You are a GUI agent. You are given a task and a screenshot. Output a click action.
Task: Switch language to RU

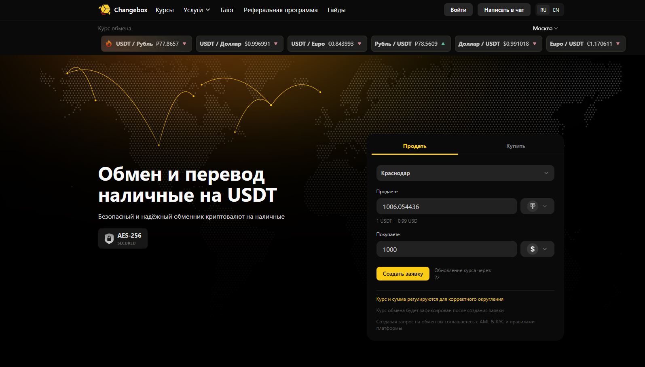pyautogui.click(x=543, y=10)
